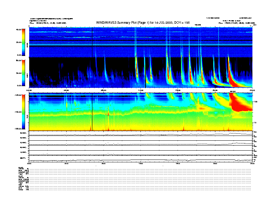Click the -140.00 tick on TNR color scale
272x210 pixels.
tap(18, 112)
